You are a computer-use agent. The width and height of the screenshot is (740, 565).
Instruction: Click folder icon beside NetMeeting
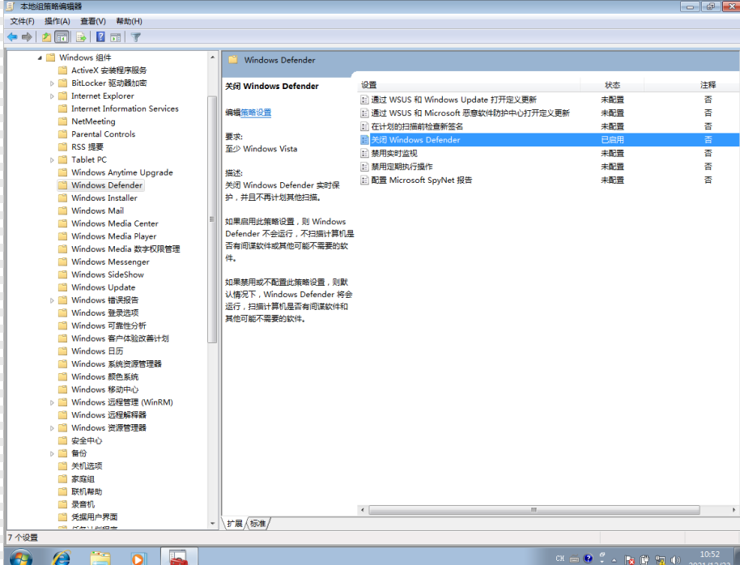click(x=63, y=121)
